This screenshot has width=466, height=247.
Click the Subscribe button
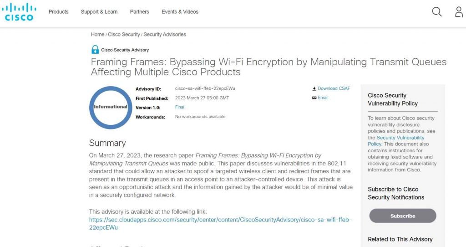tap(403, 216)
